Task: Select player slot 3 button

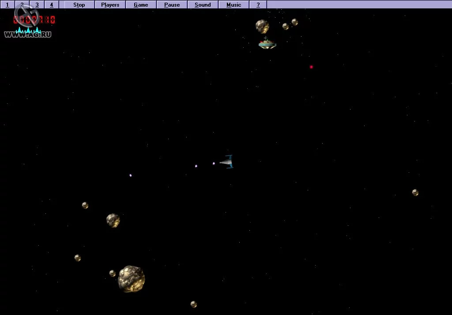Action: [37, 4]
